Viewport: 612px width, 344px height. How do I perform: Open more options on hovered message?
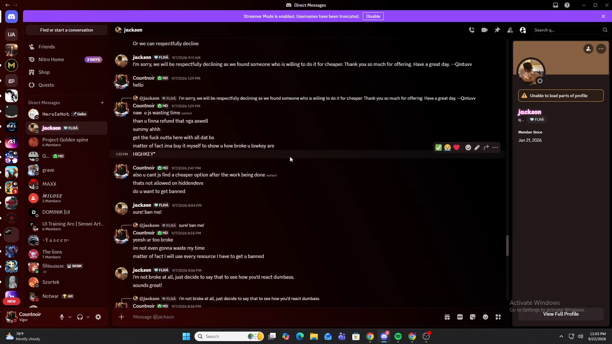(495, 148)
